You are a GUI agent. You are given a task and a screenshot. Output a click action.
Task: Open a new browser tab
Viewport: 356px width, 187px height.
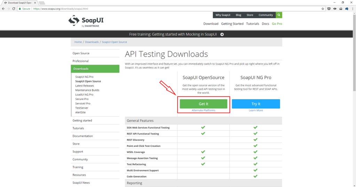tap(42, 3)
